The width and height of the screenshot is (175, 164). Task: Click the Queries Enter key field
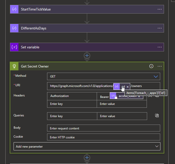(72, 116)
